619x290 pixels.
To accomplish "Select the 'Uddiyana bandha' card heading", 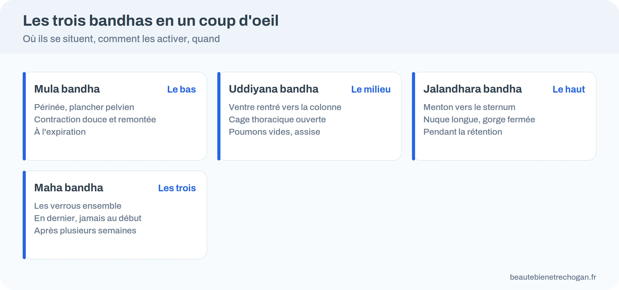I will (274, 89).
